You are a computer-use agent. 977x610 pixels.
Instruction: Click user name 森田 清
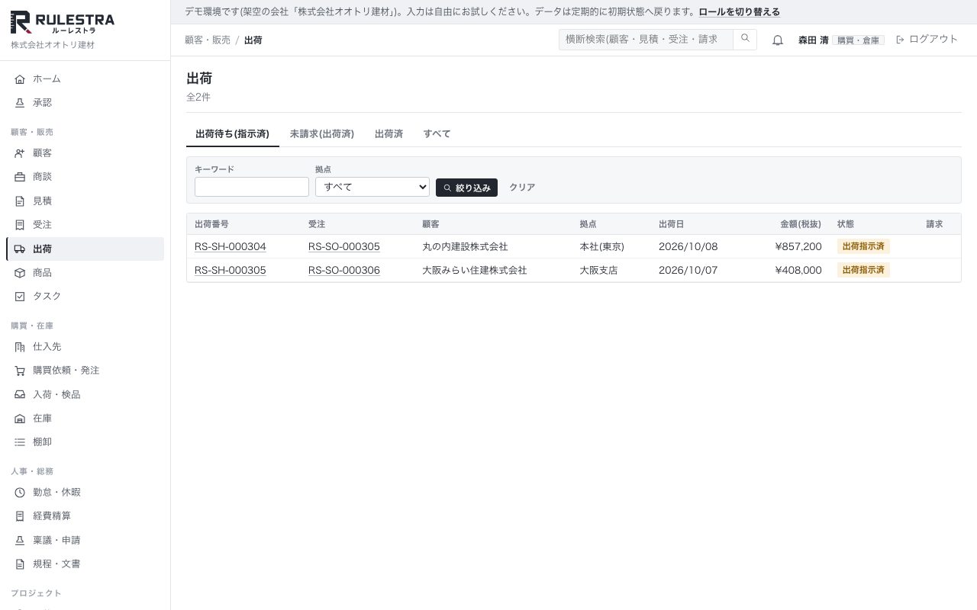tap(813, 40)
